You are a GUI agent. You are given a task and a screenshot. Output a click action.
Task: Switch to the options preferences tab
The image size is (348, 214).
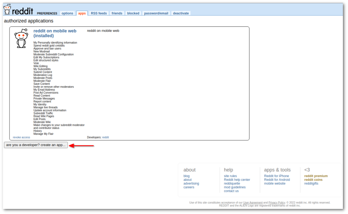[67, 13]
